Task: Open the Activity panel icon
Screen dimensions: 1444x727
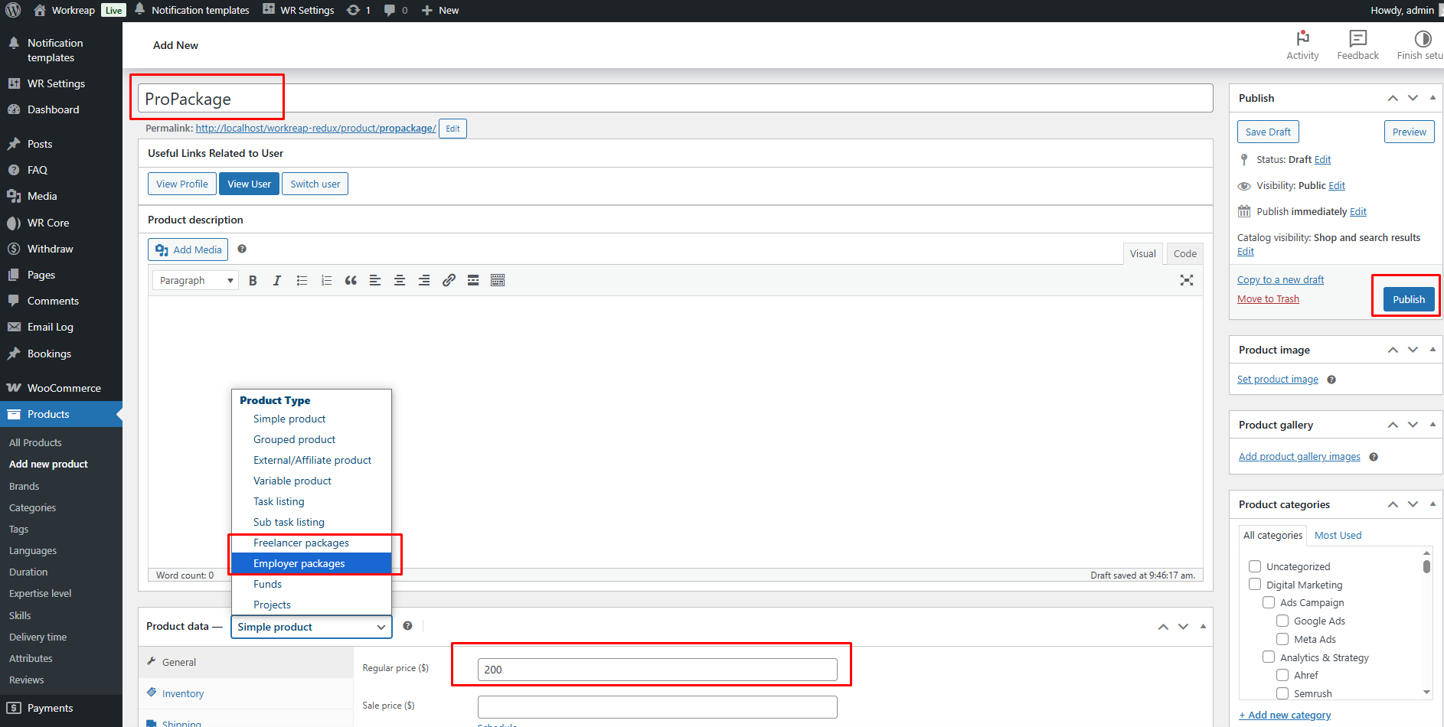Action: tap(1302, 45)
